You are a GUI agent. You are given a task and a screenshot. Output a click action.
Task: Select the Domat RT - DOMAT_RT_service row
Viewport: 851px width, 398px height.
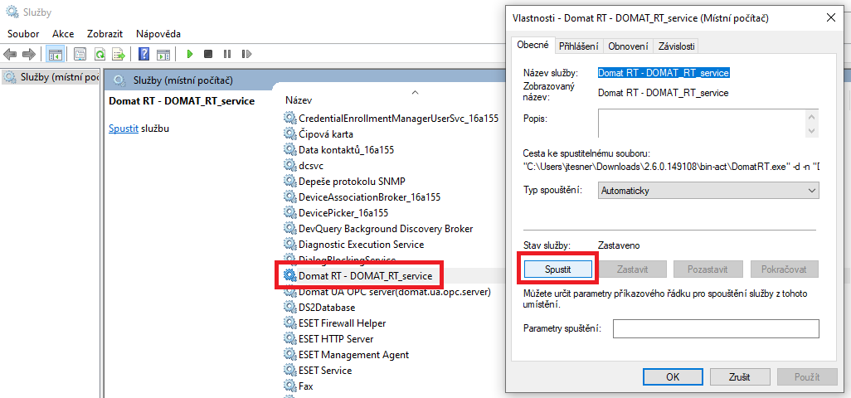coord(365,276)
